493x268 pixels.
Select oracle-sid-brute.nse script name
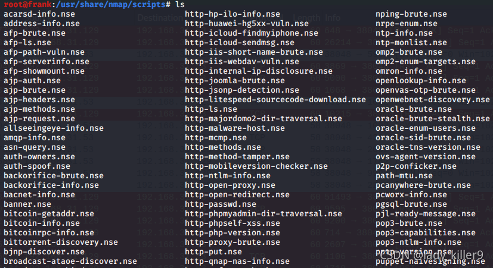point(423,138)
